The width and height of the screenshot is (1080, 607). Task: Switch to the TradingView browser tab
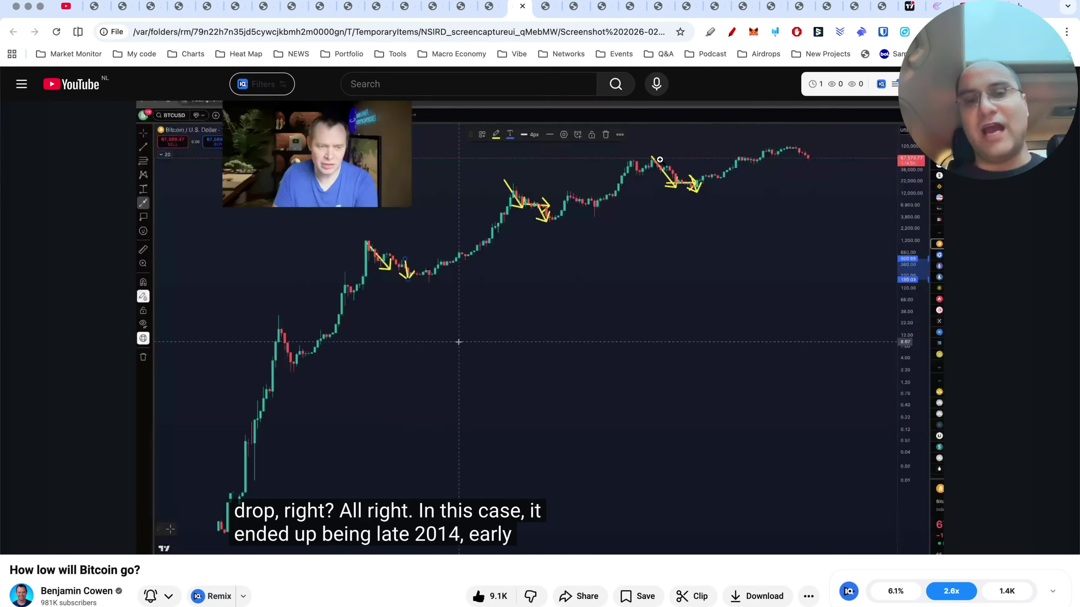(x=909, y=6)
